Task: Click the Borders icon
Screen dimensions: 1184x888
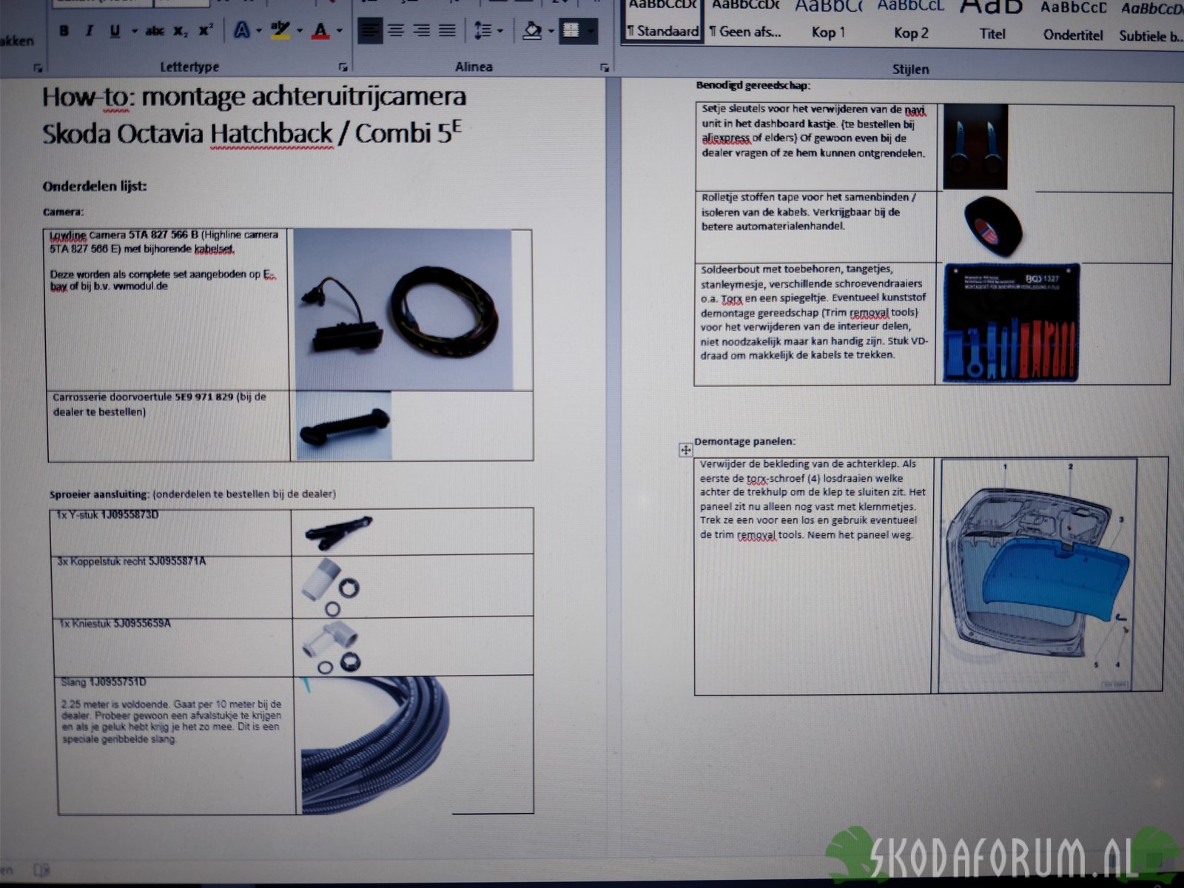Action: pos(571,30)
